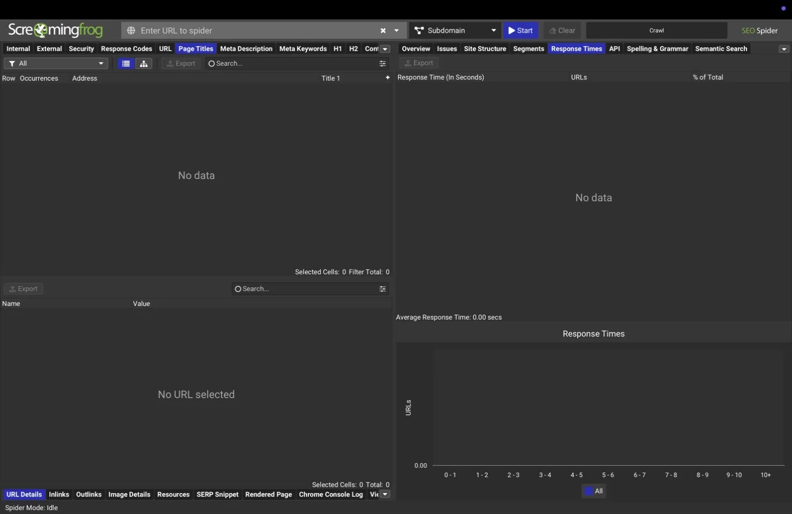
Task: Sort by Response Time (In Seconds) header
Action: [x=440, y=77]
